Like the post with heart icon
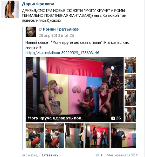This screenshot has width=145, height=157. [133, 155]
